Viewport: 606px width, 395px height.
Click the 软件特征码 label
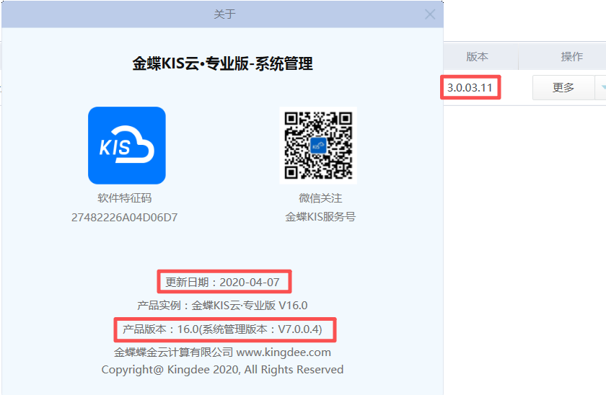click(125, 198)
